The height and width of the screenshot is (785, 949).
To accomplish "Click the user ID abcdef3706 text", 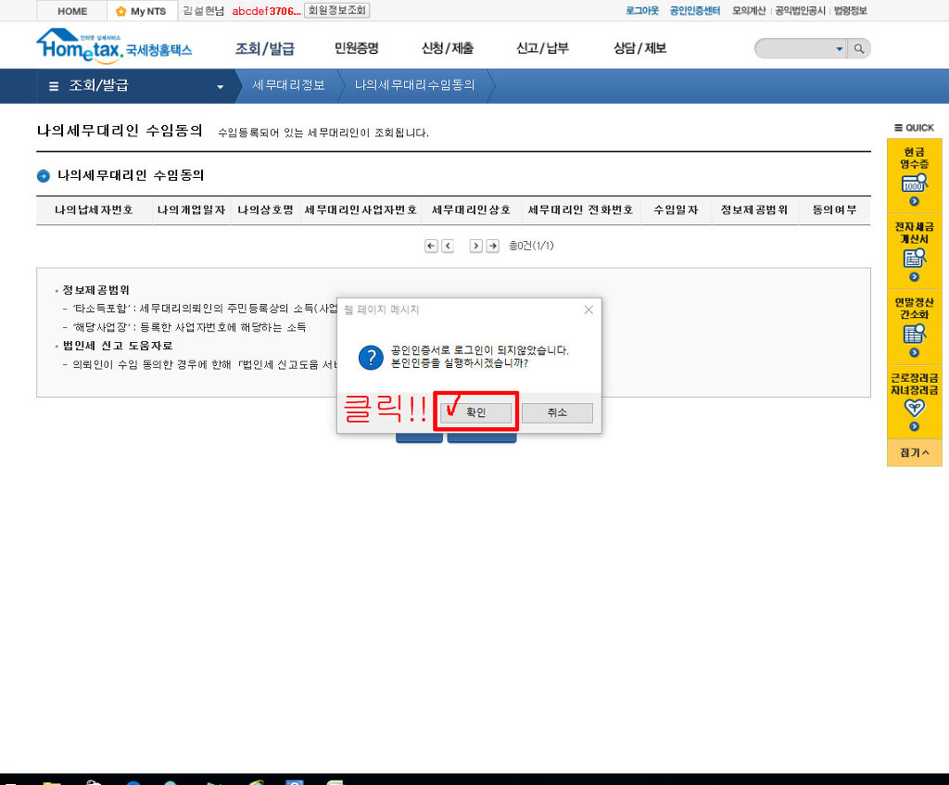I will pyautogui.click(x=266, y=11).
